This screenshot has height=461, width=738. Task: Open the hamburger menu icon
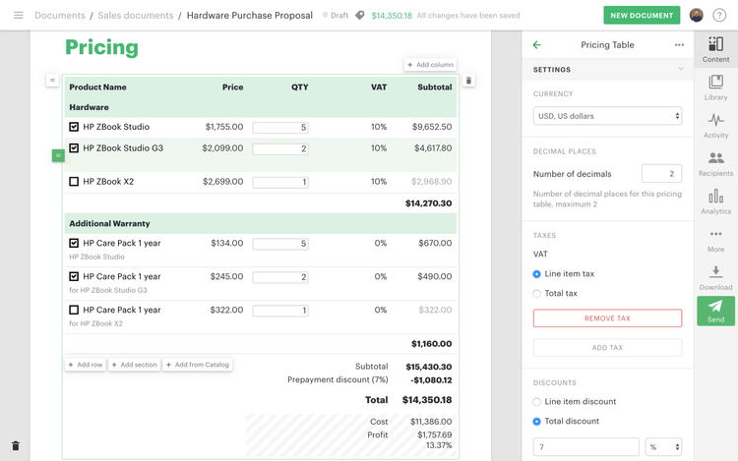(18, 16)
